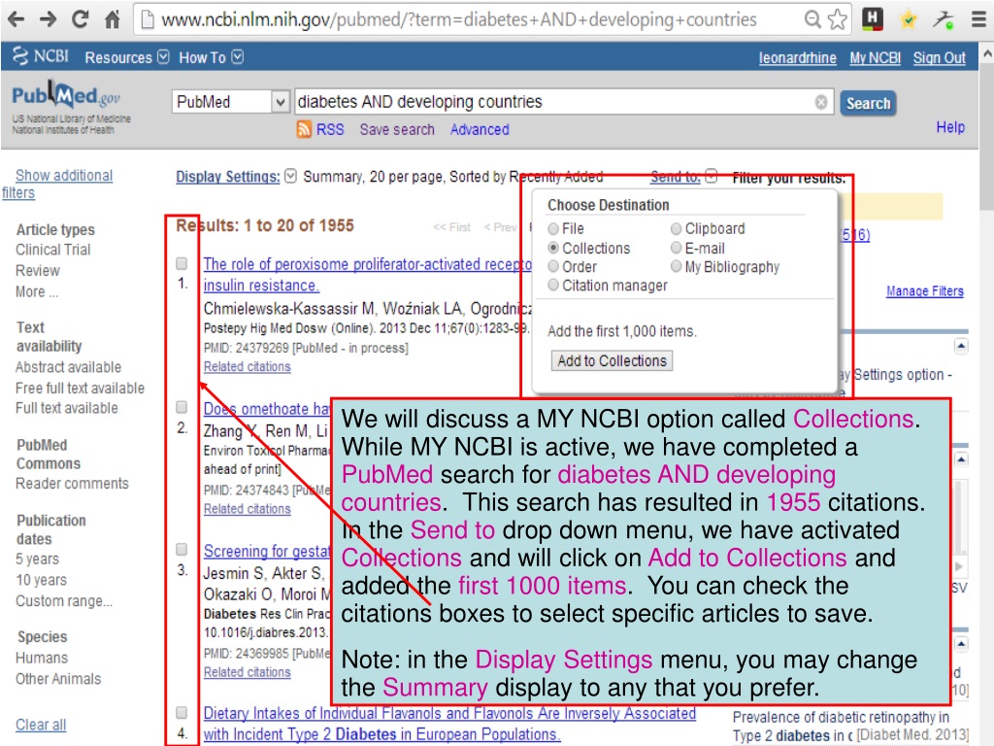This screenshot has width=994, height=746.
Task: Select the Collections destination option
Action: click(553, 248)
